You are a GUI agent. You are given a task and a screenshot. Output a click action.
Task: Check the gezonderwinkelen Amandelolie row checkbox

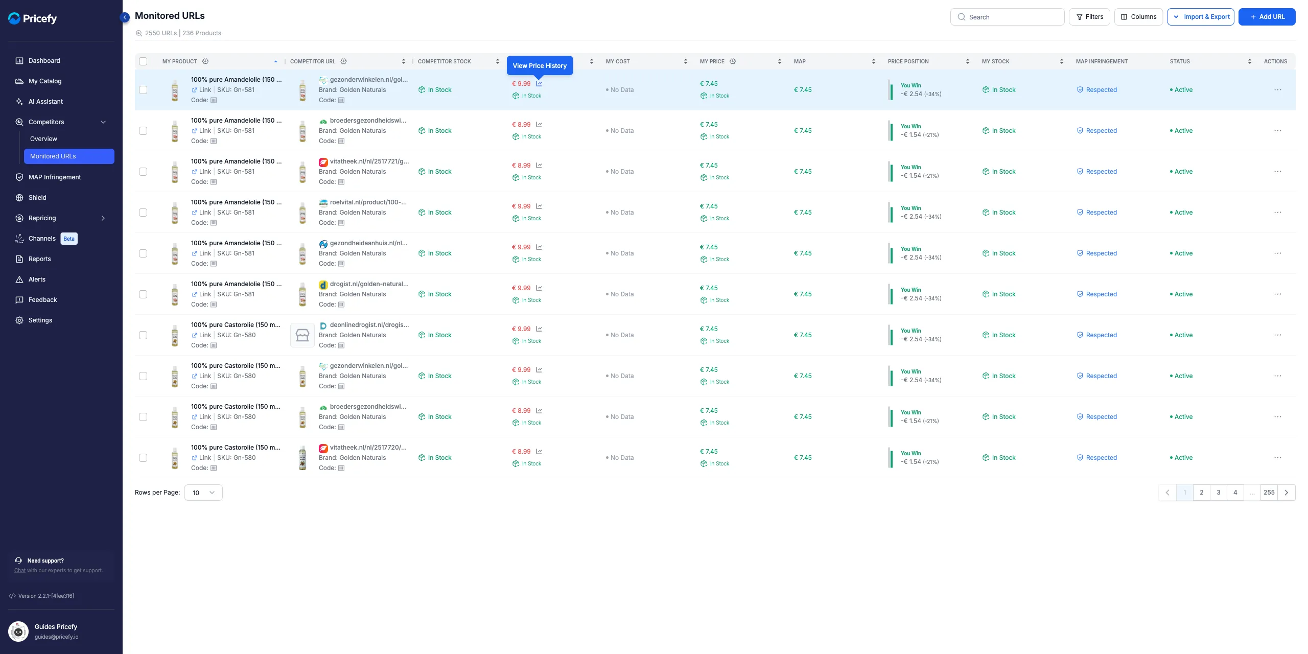[x=143, y=90]
